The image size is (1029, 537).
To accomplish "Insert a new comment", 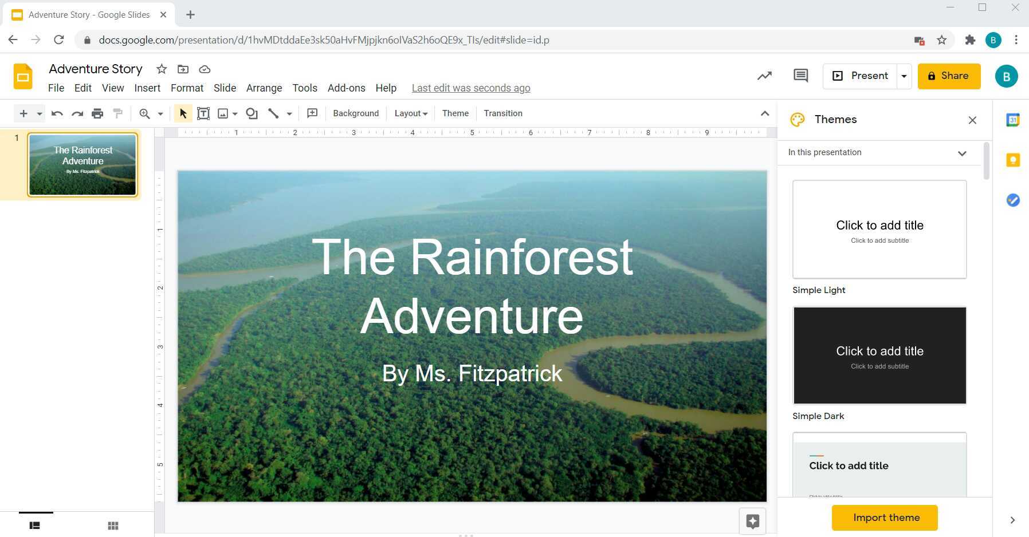I will coord(312,113).
